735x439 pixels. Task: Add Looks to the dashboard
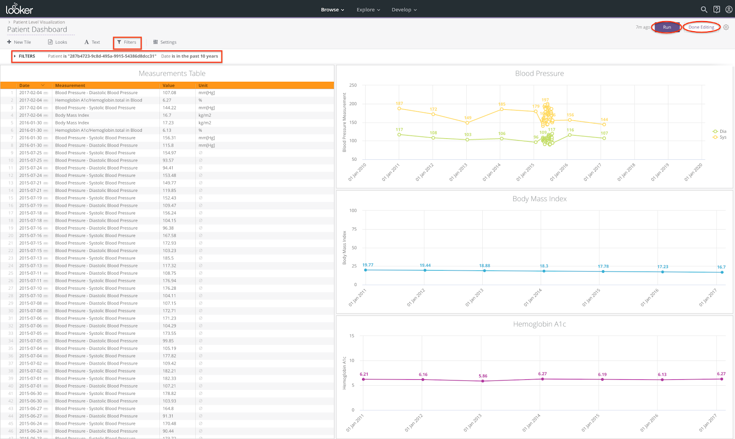tap(57, 42)
